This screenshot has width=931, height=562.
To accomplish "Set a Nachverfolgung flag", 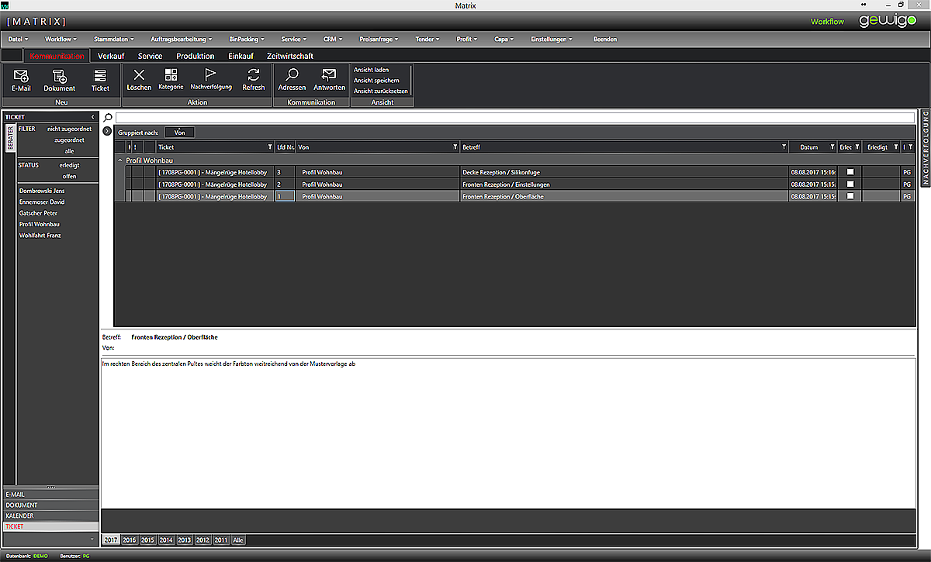I will (x=211, y=79).
